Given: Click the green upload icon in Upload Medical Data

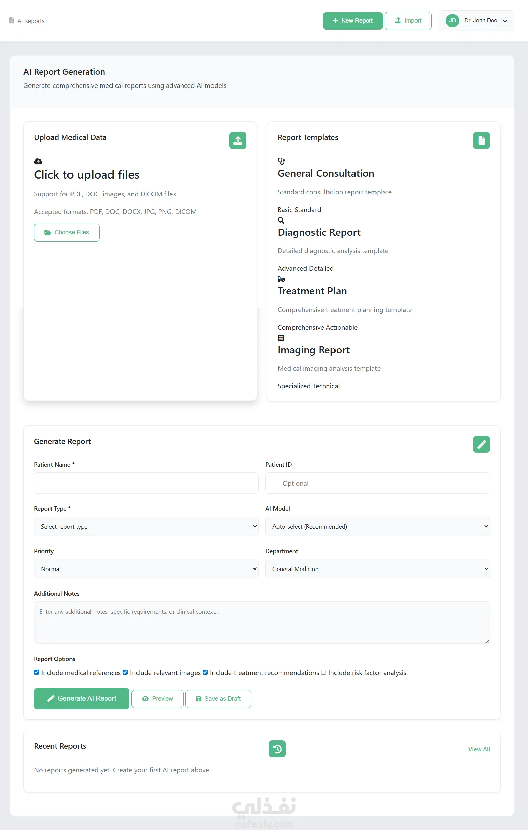Looking at the screenshot, I should (x=238, y=140).
